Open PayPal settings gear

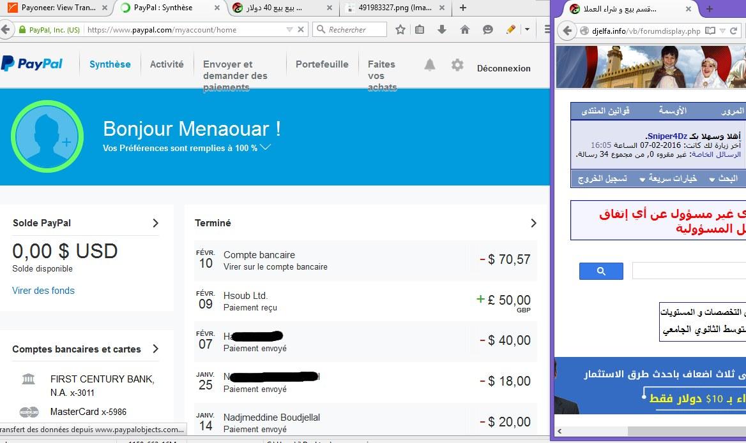457,64
